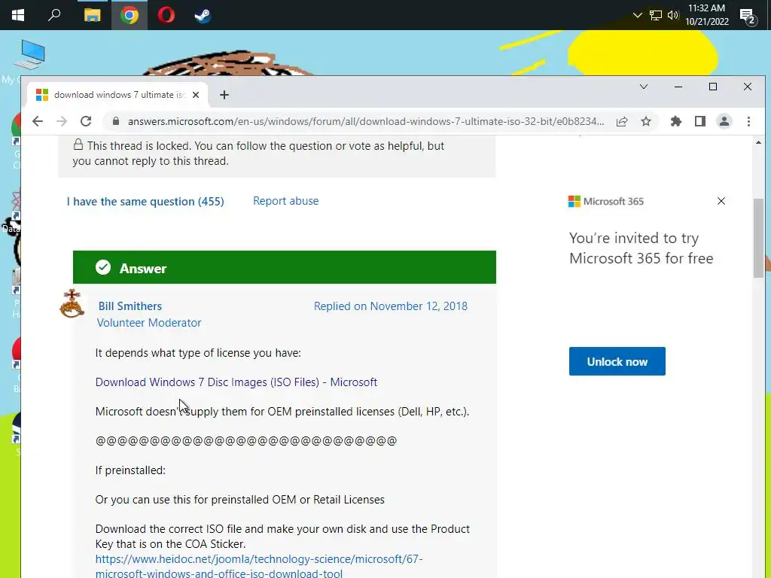This screenshot has width=771, height=578.
Task: Click You're invited to try Microsoft 365 text
Action: (641, 248)
